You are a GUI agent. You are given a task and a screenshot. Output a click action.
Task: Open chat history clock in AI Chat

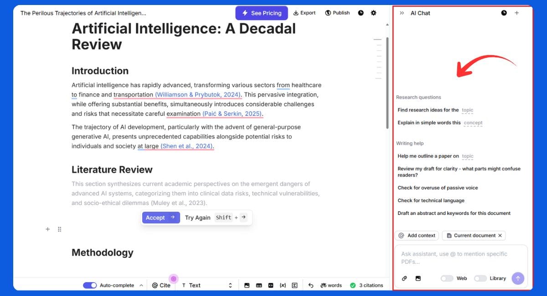504,13
